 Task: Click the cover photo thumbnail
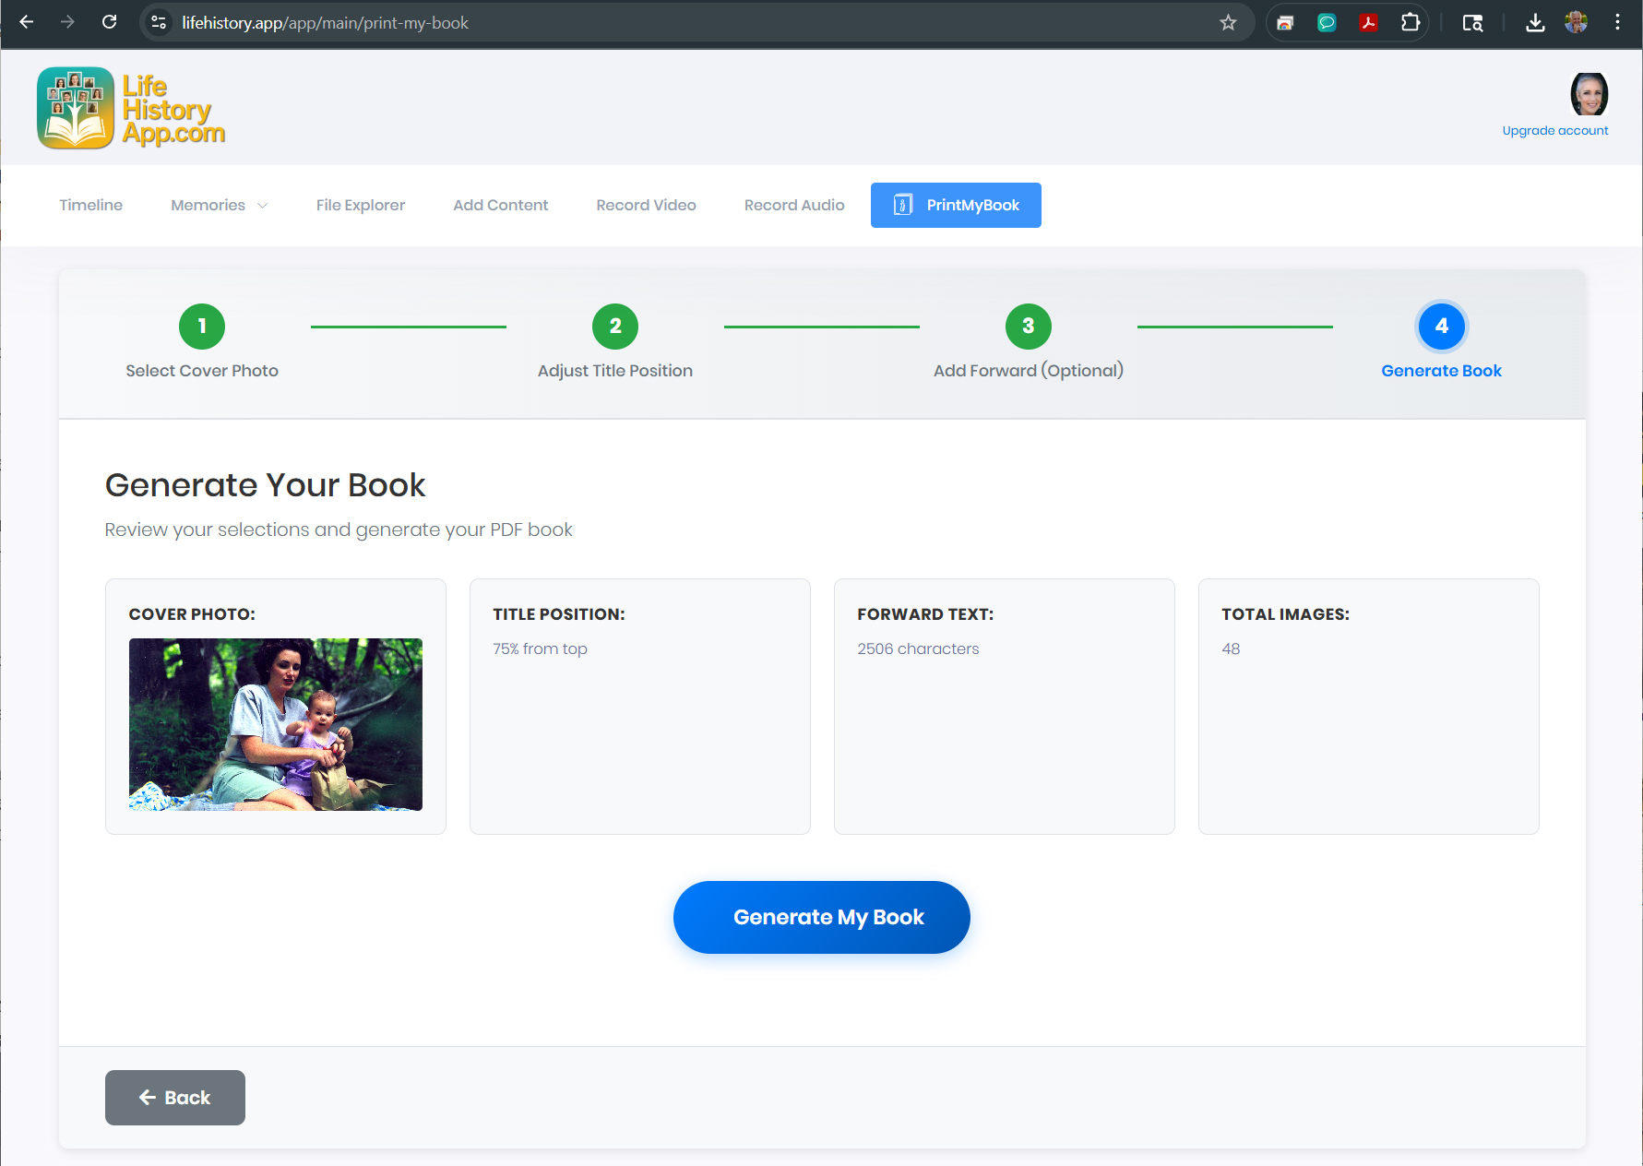click(276, 724)
